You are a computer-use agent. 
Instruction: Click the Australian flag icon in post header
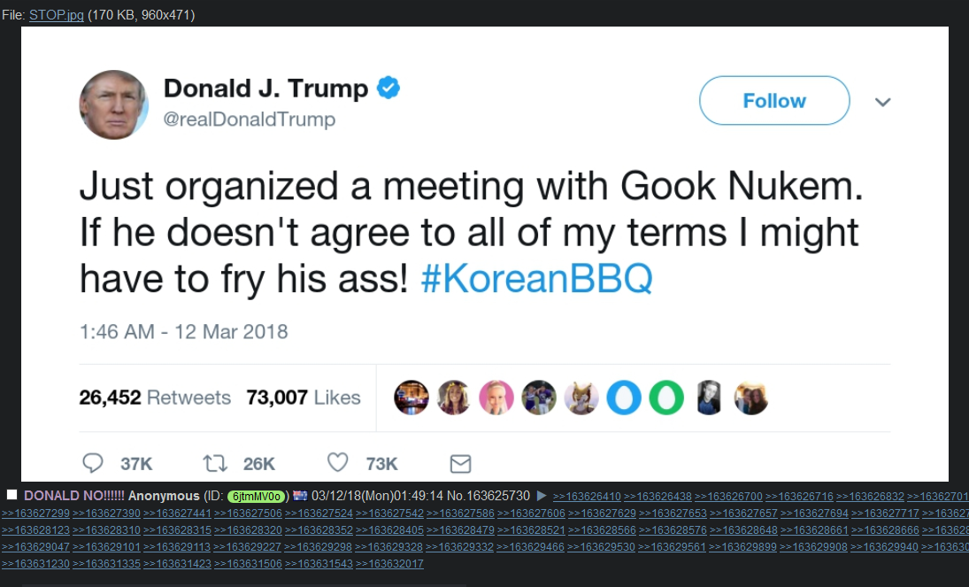tap(300, 496)
